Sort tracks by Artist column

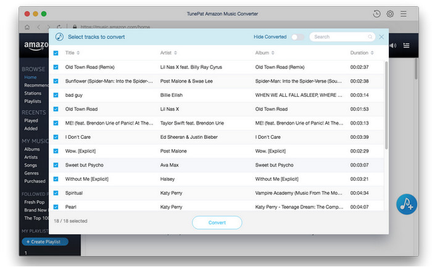[168, 52]
